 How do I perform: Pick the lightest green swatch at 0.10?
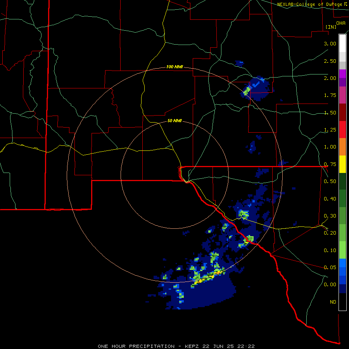click(342, 250)
